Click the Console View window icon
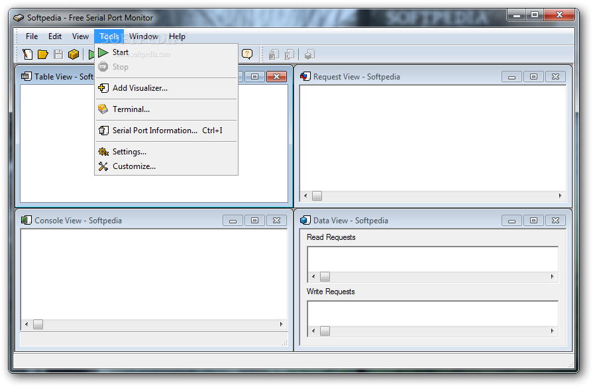Viewport: 593px width, 387px height. click(x=26, y=220)
